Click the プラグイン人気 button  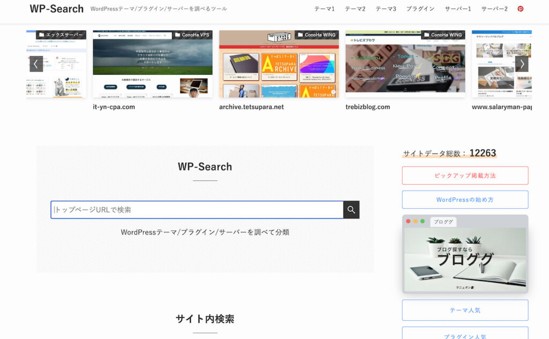(x=465, y=334)
